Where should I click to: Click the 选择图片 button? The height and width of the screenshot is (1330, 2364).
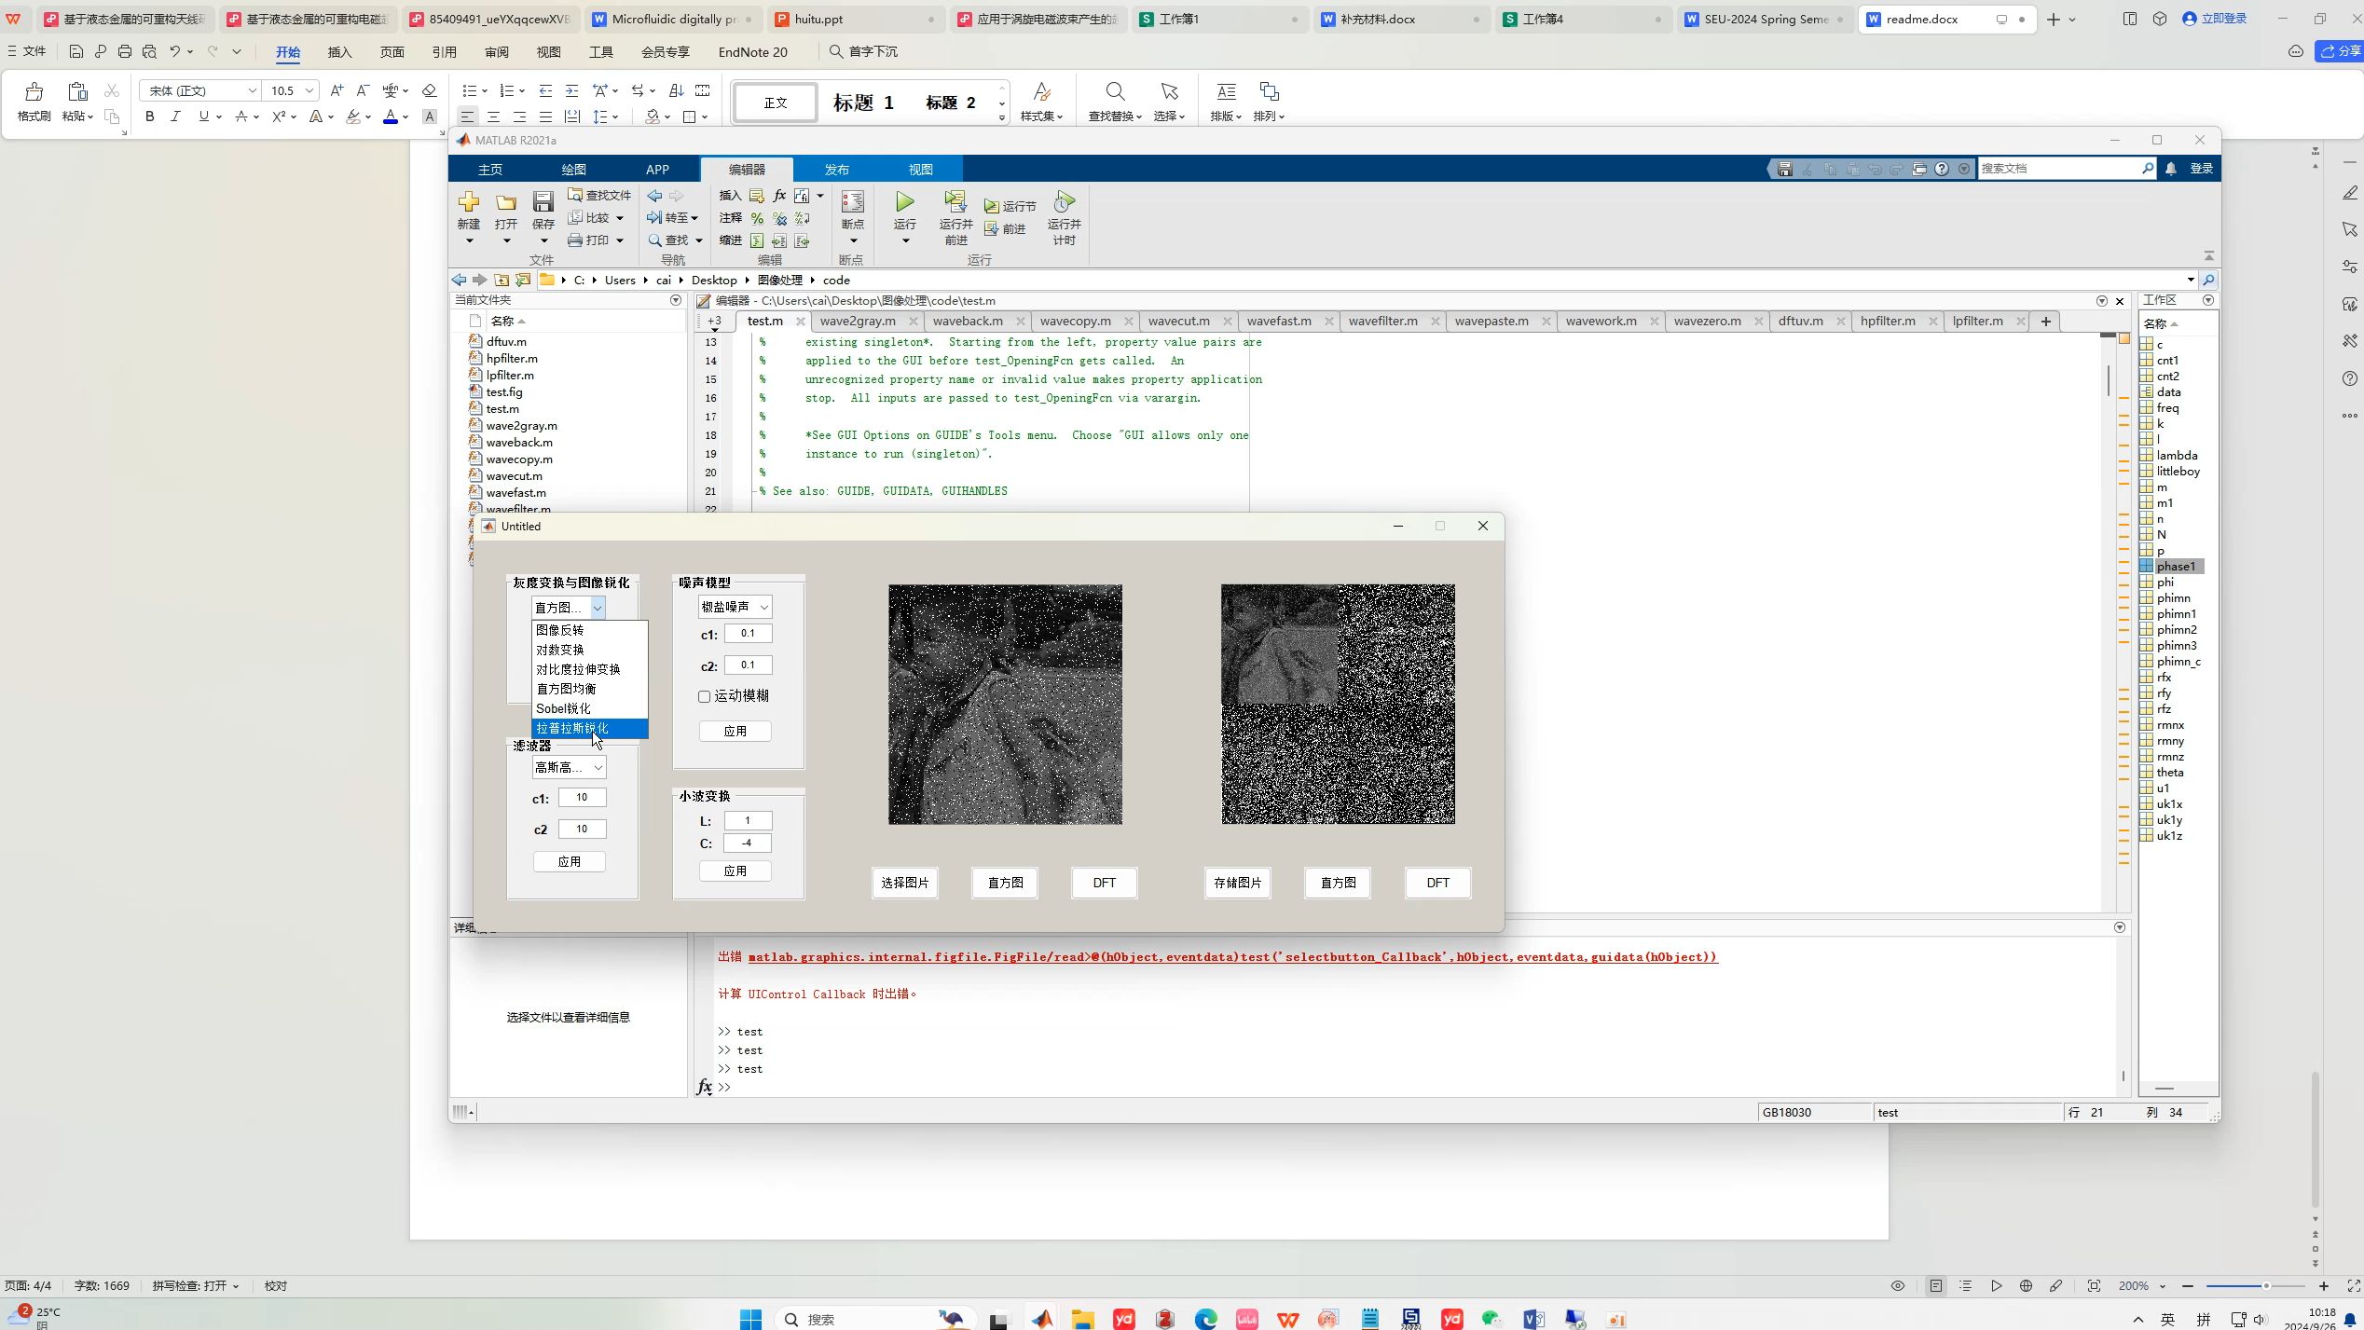904,883
